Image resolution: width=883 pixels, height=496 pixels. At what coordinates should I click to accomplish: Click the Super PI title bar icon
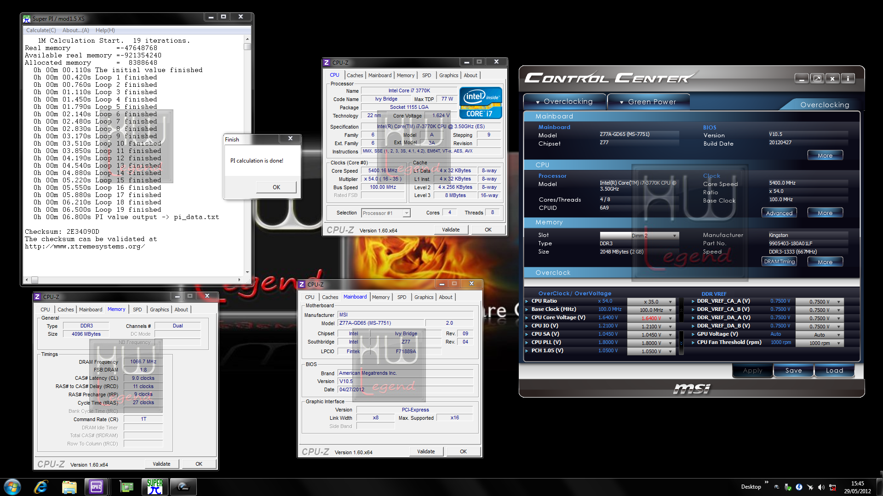27,18
